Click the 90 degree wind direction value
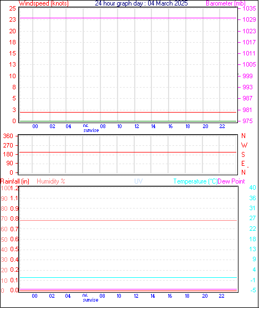The height and width of the screenshot is (310, 259). click(x=9, y=163)
